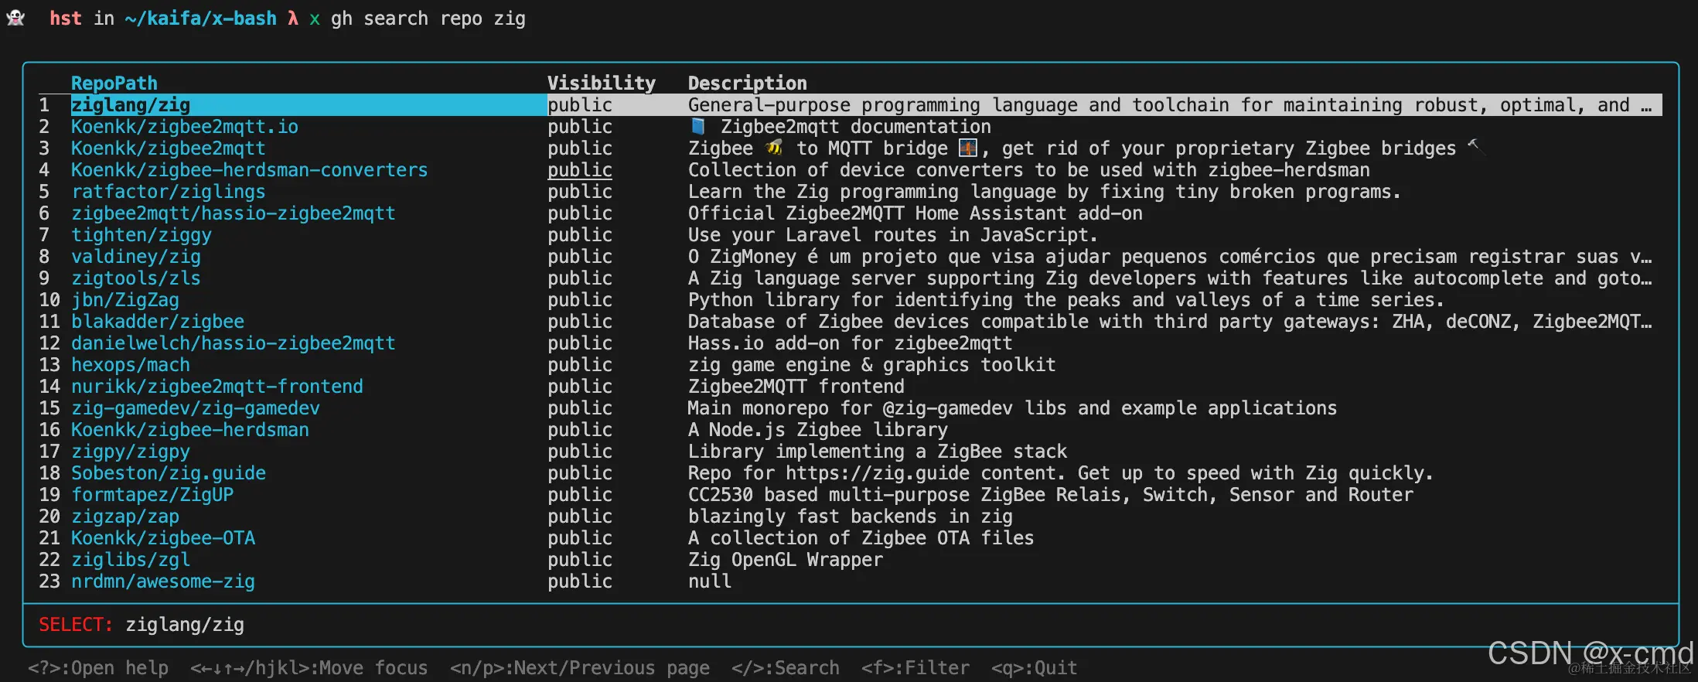Choose danielwelch/hassio-zigbee2mqtt repository
The height and width of the screenshot is (682, 1698).
coord(234,343)
